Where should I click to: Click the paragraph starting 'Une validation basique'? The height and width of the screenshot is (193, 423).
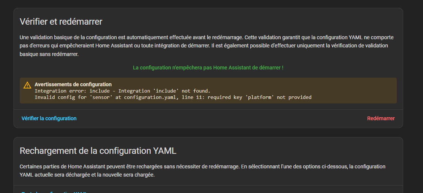click(206, 38)
